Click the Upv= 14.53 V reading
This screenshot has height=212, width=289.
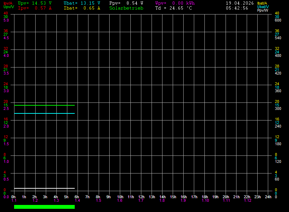click(35, 3)
